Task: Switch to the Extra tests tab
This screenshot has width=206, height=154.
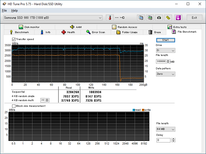Action: 177,27
